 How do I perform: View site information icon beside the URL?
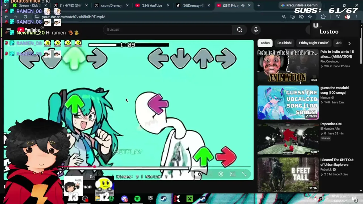[x=37, y=17]
